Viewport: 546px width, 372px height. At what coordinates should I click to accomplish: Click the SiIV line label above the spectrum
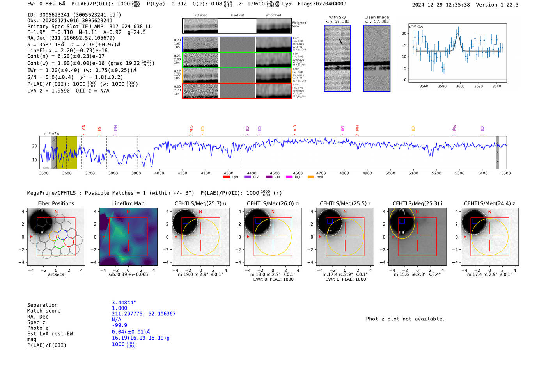[x=191, y=129]
